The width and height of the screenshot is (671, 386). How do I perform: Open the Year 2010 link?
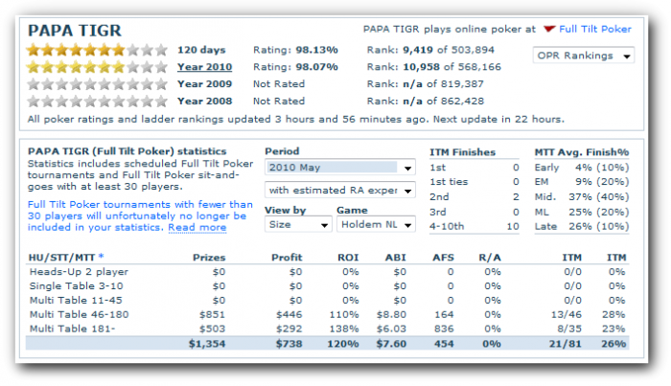(x=204, y=67)
